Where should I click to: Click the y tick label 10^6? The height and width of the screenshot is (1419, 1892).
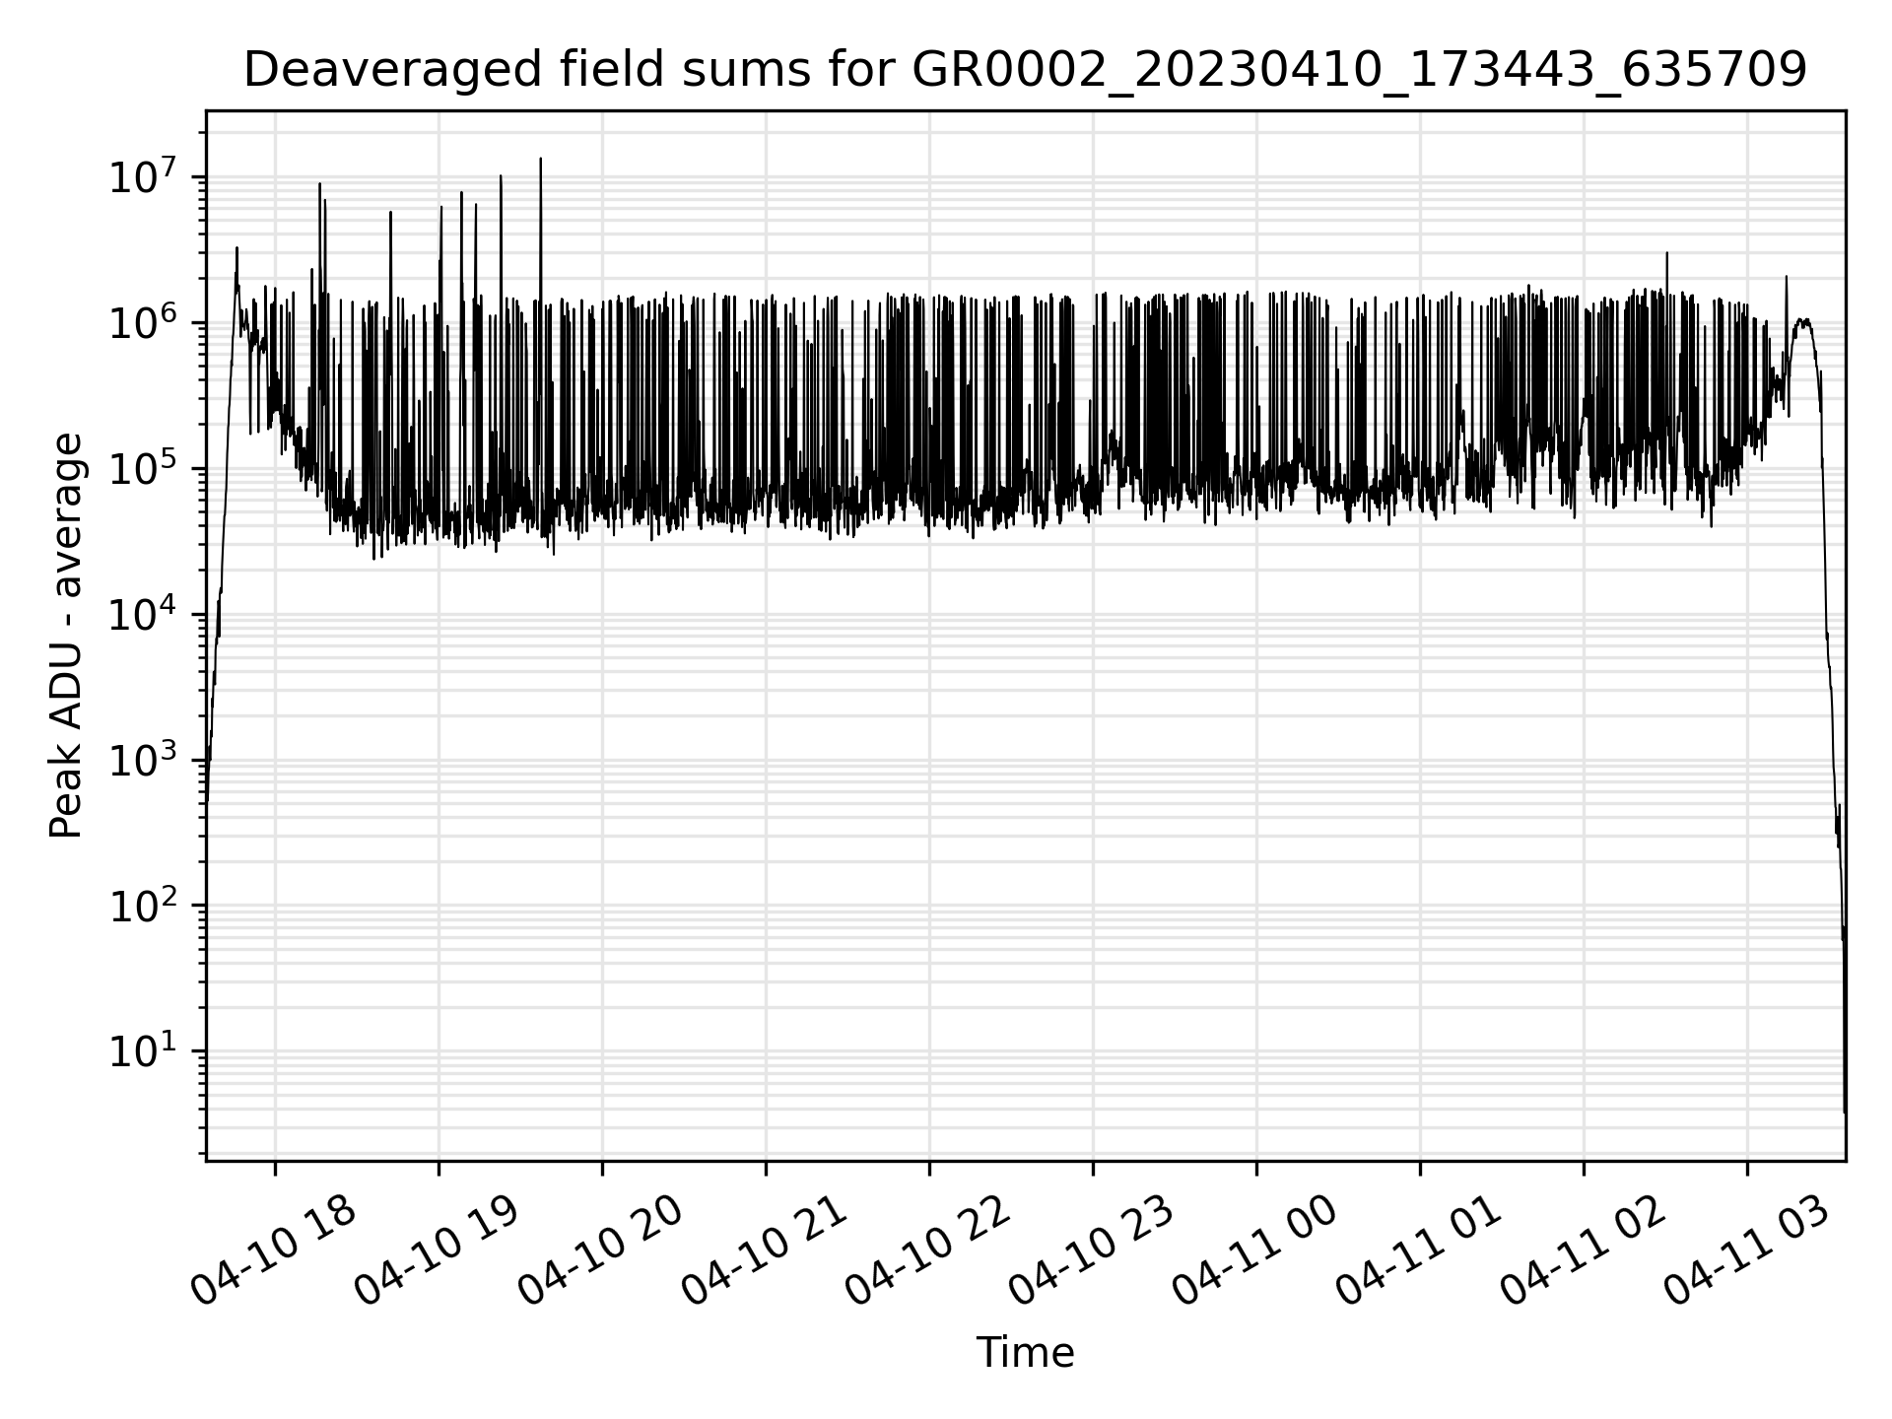tap(144, 322)
